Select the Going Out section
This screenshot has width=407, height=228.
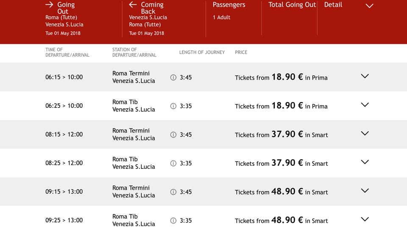point(83,19)
